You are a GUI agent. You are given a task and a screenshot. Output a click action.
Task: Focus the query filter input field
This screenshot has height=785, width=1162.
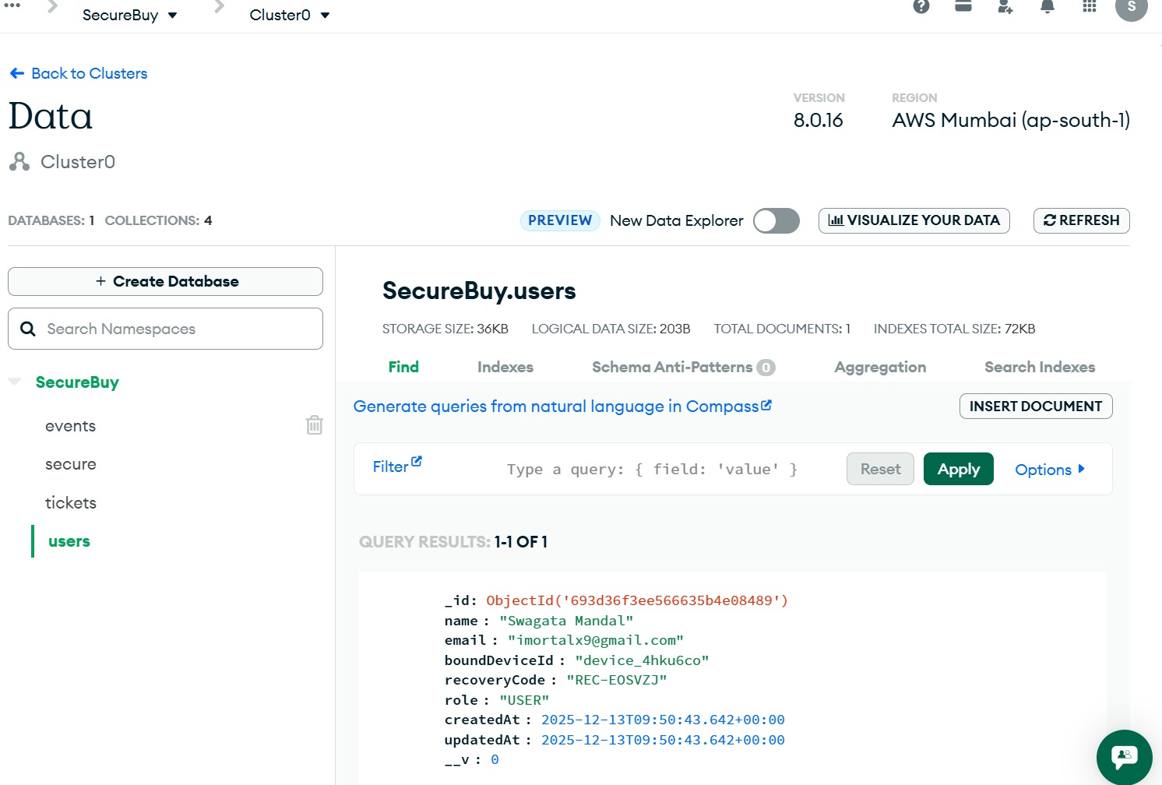click(x=652, y=469)
